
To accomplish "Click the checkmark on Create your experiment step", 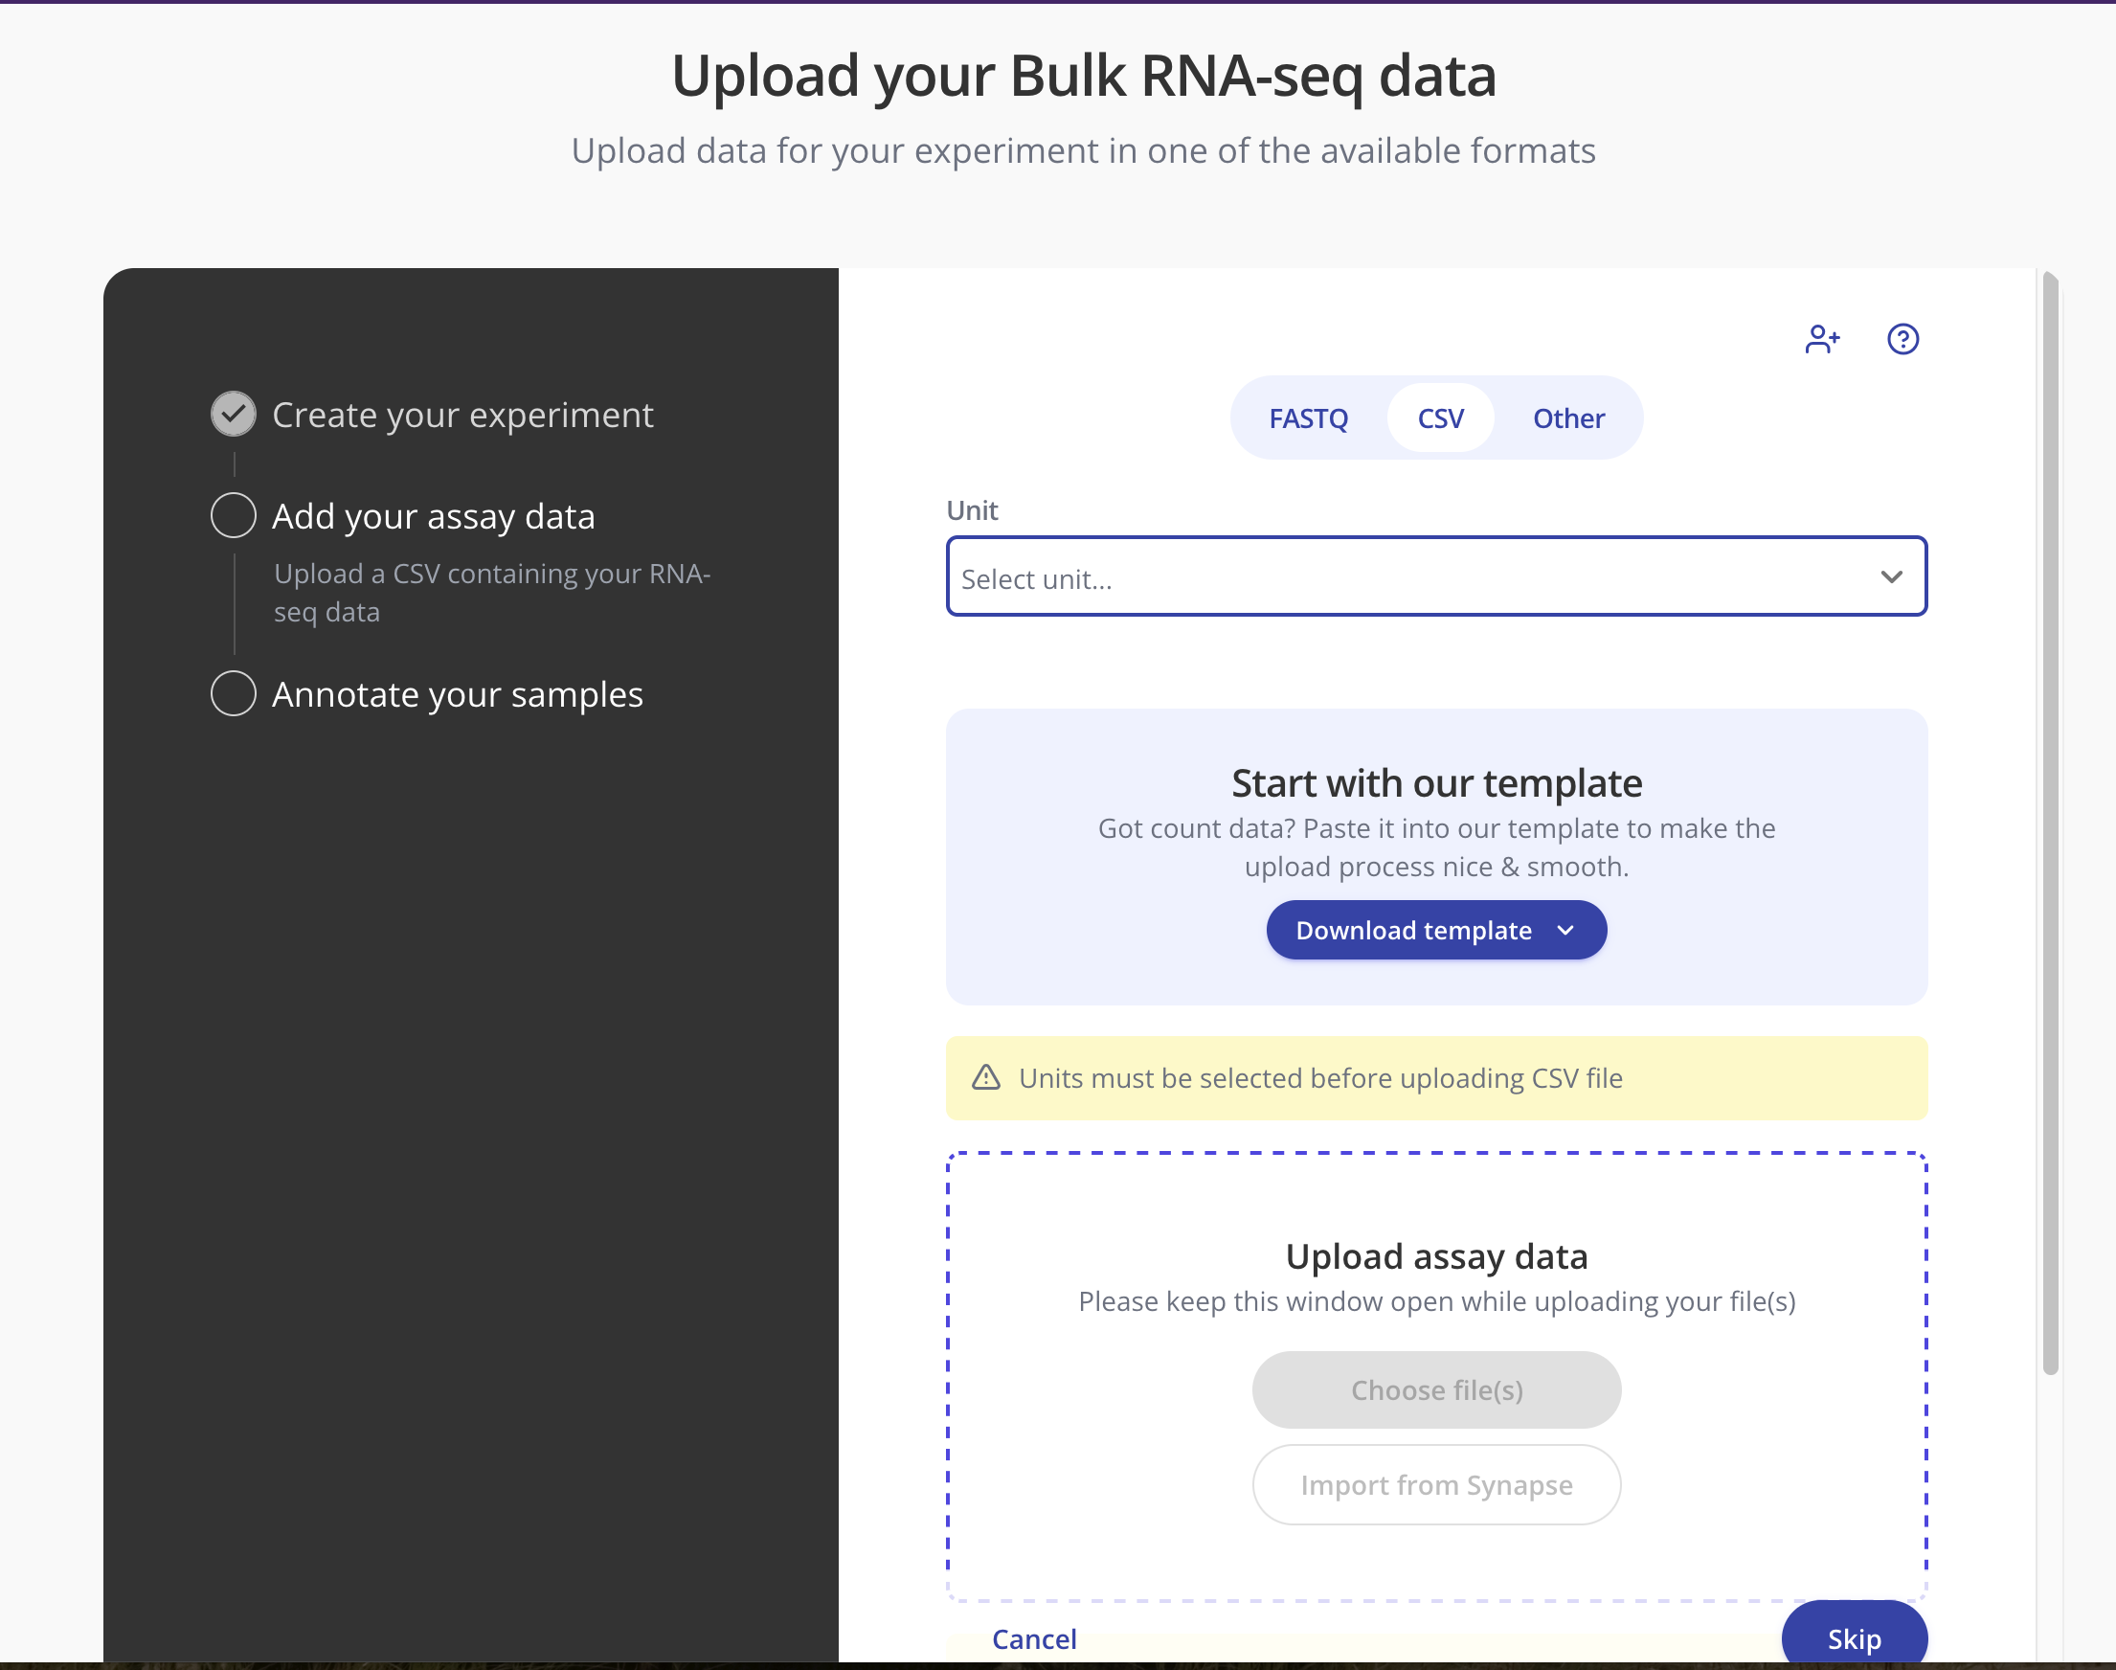I will [x=233, y=414].
